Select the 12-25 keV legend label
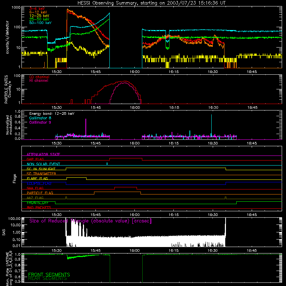286x286 pixels. point(39,16)
